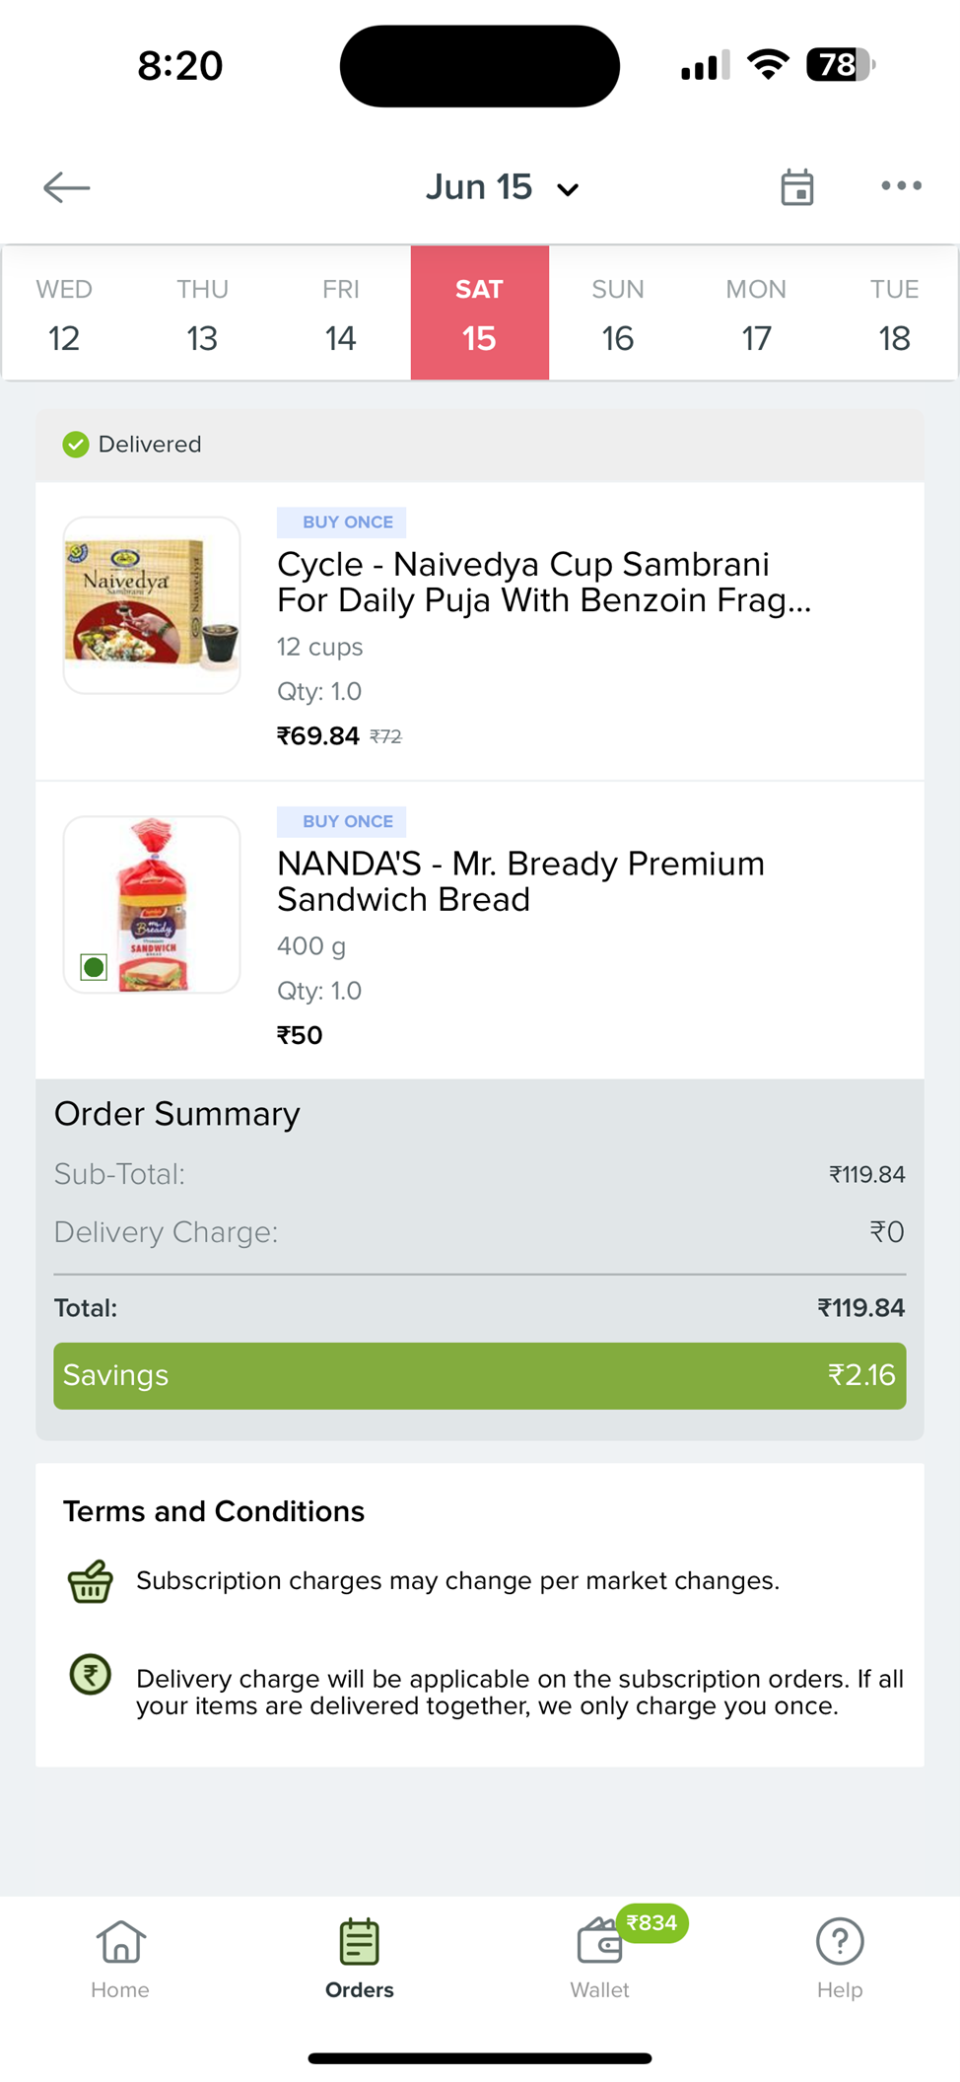Open Naivedya Cup Sambrani product thumbnail
Viewport: 960px width, 2082px height.
point(152,605)
